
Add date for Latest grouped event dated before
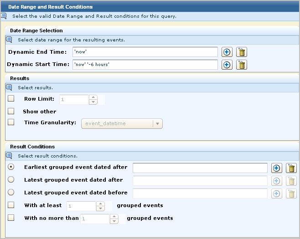click(276, 193)
